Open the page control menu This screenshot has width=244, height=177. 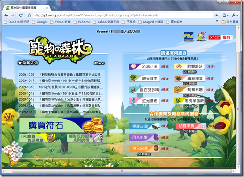pyautogui.click(x=225, y=15)
